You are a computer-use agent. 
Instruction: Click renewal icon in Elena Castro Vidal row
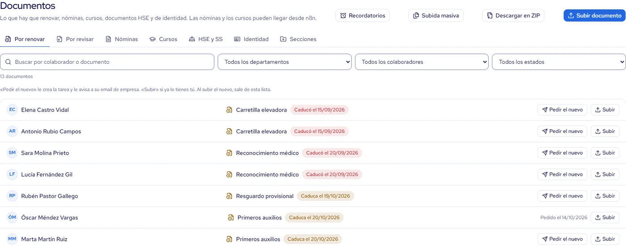point(229,110)
